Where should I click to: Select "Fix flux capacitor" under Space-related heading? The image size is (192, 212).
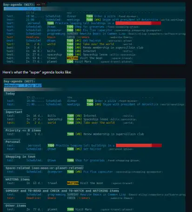(98, 172)
